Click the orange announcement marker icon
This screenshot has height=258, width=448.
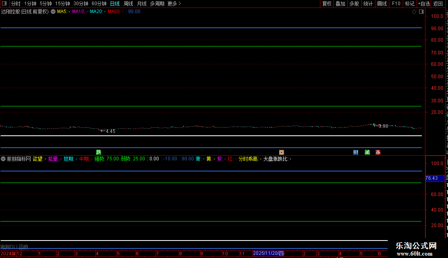coord(281,152)
